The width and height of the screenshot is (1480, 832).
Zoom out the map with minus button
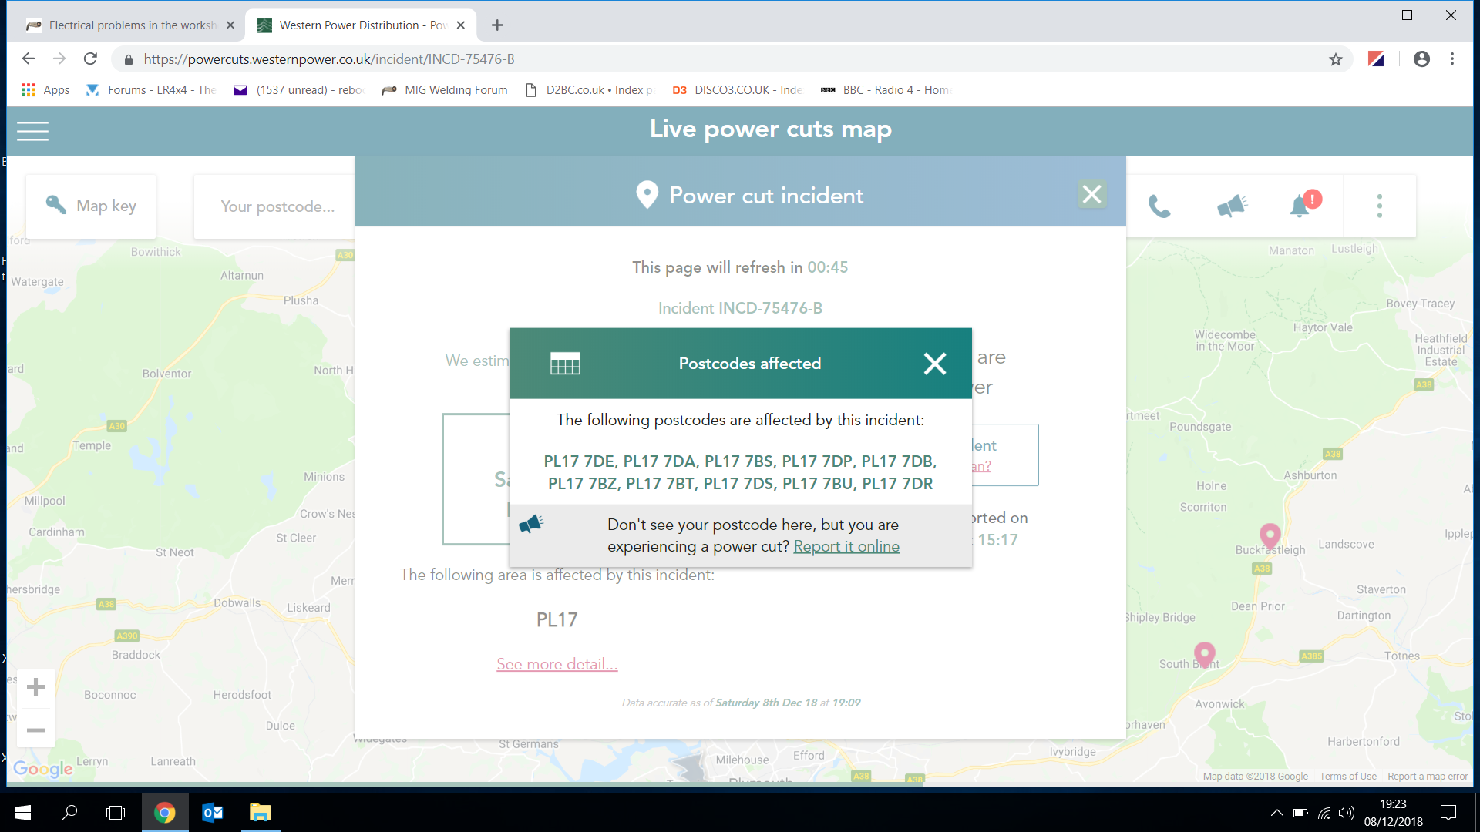pyautogui.click(x=35, y=730)
